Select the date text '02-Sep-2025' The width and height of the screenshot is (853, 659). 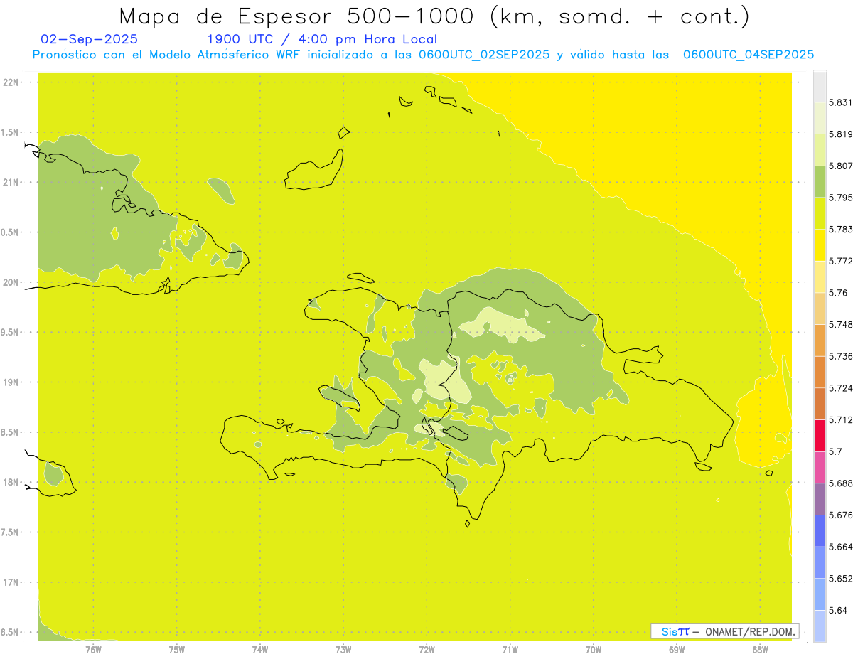(x=89, y=39)
